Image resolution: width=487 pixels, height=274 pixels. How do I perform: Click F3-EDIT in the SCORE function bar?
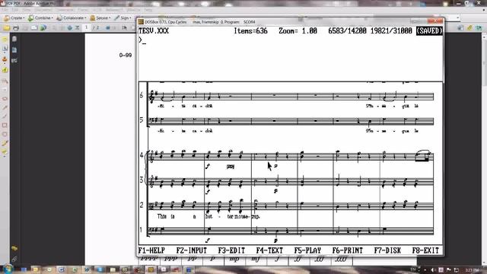pos(231,250)
